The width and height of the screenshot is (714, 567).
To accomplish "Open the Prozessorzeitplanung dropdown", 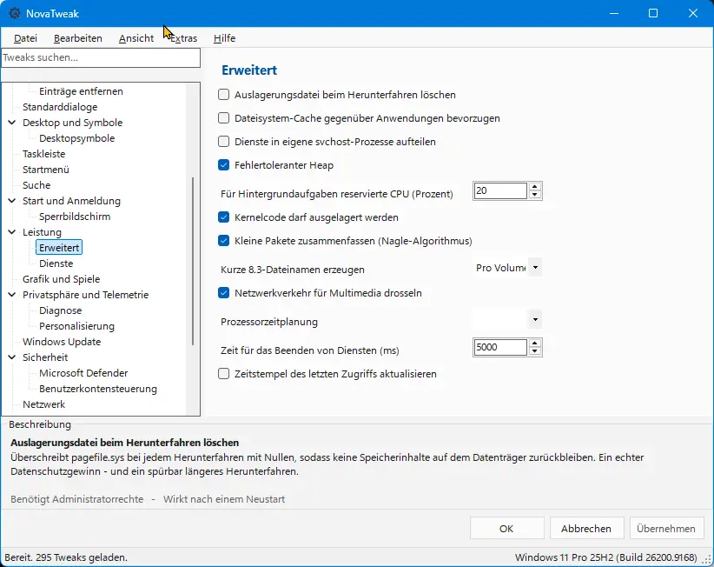I will click(535, 319).
